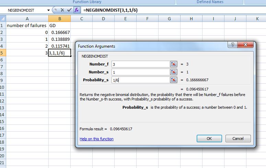Open the 'Help on this function' link
266x168 pixels.
96,139
